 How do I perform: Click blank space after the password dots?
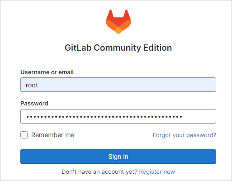(x=199, y=116)
